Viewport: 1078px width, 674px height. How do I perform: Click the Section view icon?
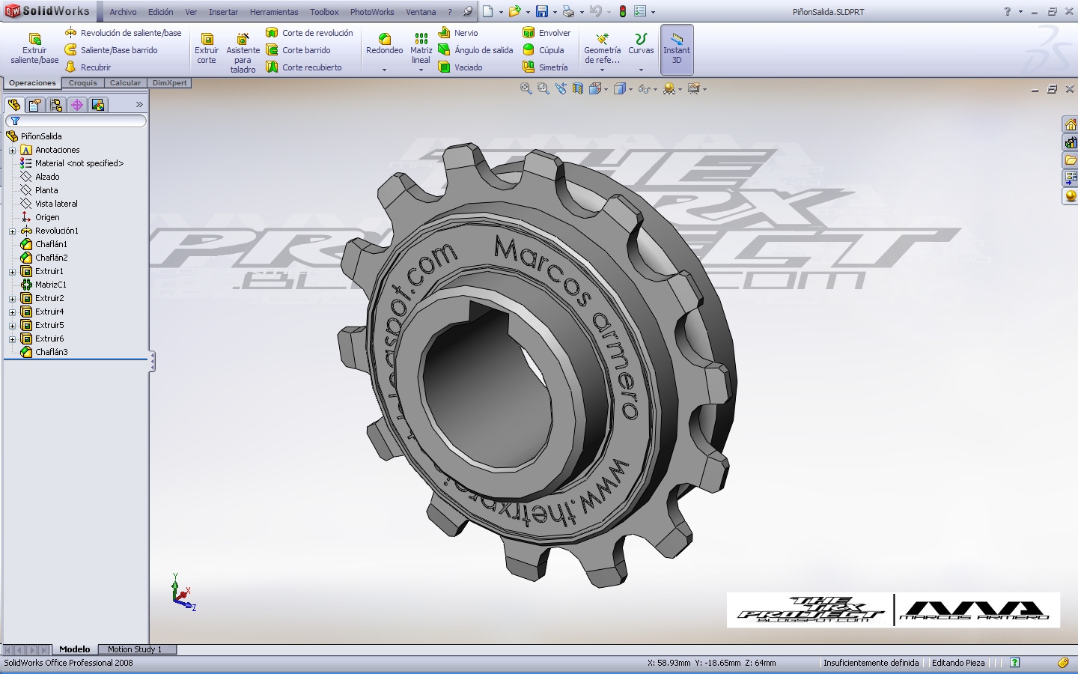[578, 88]
